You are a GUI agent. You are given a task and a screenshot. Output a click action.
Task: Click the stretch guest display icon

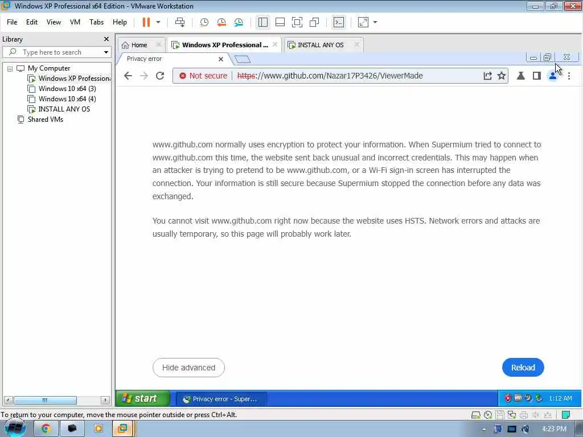(x=363, y=22)
